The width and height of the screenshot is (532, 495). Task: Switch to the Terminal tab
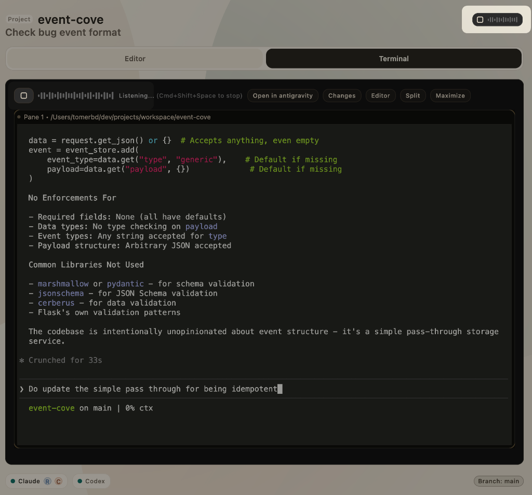(x=393, y=59)
